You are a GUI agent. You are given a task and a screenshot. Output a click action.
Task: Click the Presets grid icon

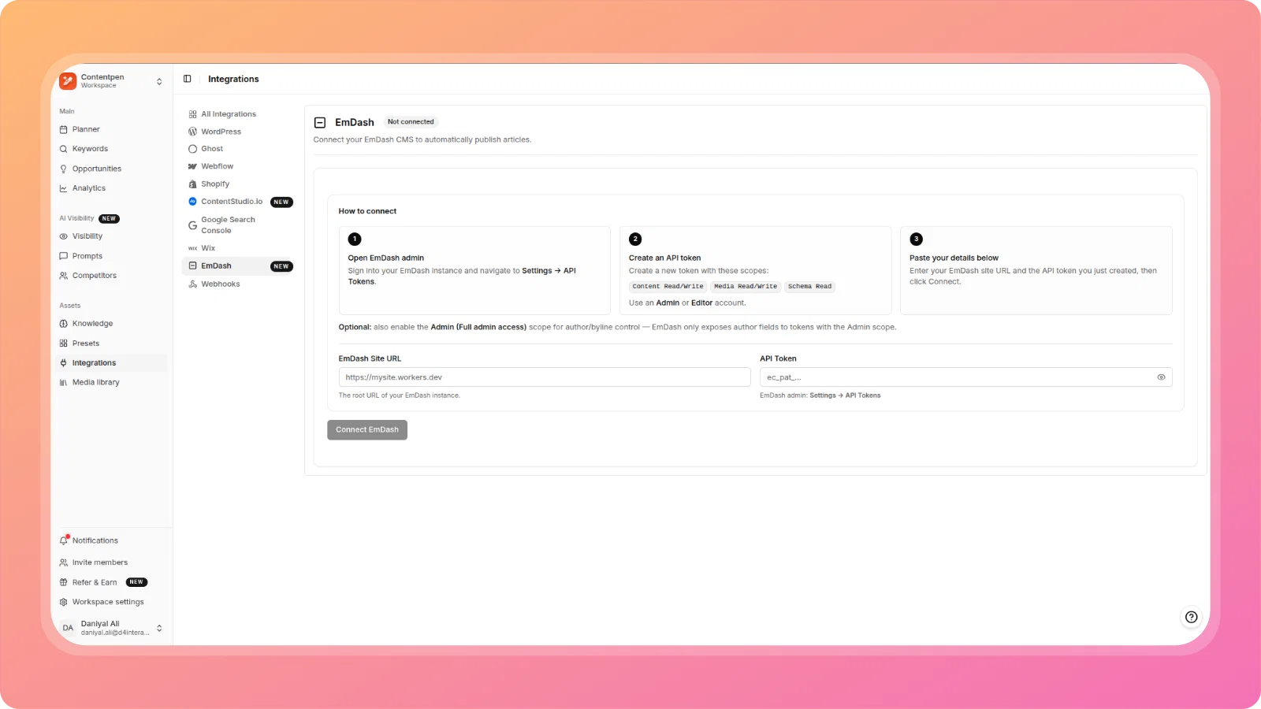click(64, 343)
